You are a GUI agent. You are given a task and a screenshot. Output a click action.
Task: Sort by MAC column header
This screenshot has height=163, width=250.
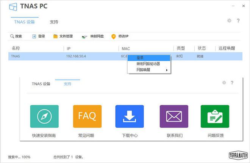(126, 48)
